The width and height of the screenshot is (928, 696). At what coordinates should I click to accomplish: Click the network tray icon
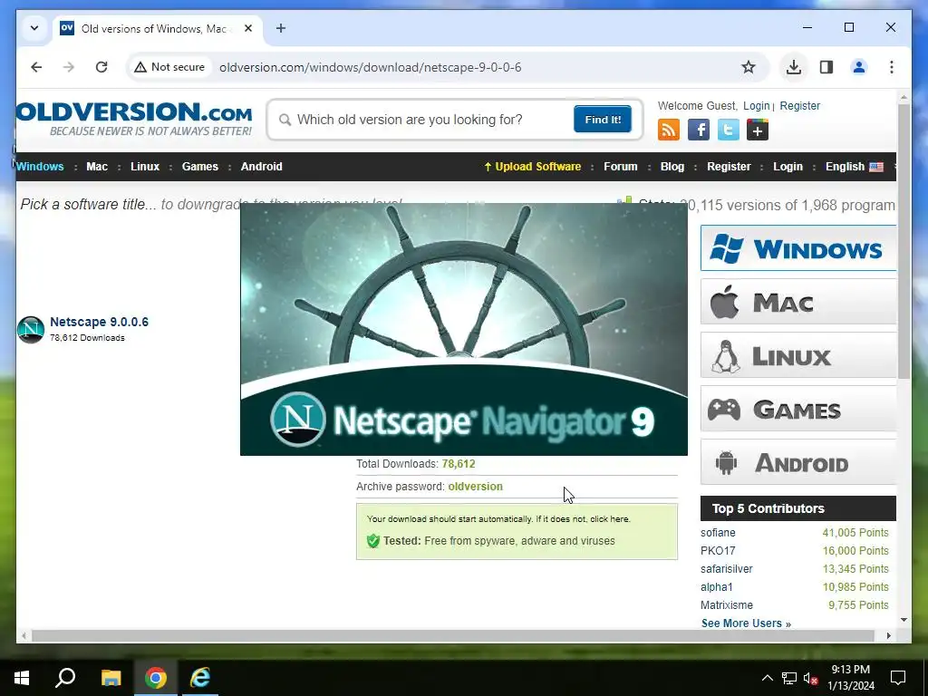789,678
